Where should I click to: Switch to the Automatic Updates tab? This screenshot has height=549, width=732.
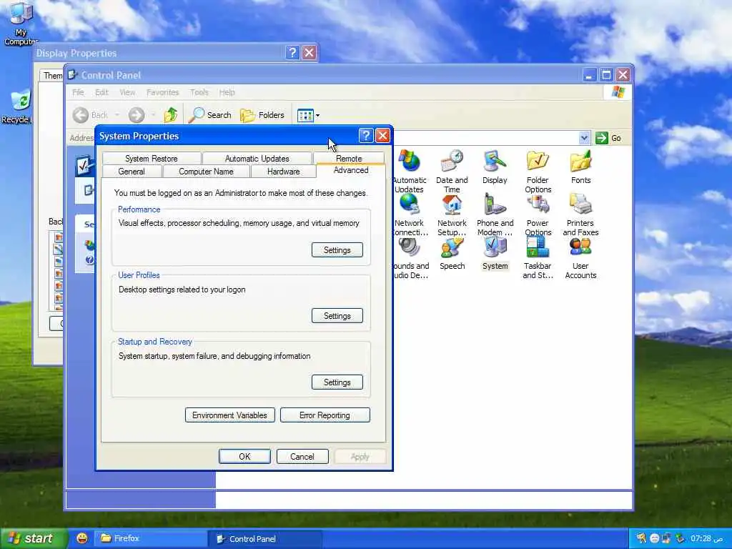point(257,158)
